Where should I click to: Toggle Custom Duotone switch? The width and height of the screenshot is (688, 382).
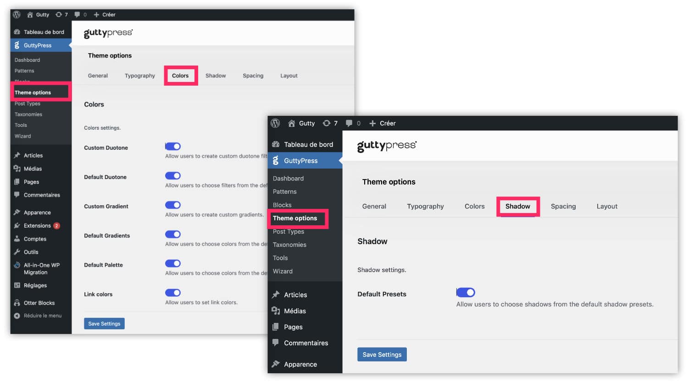coord(173,146)
